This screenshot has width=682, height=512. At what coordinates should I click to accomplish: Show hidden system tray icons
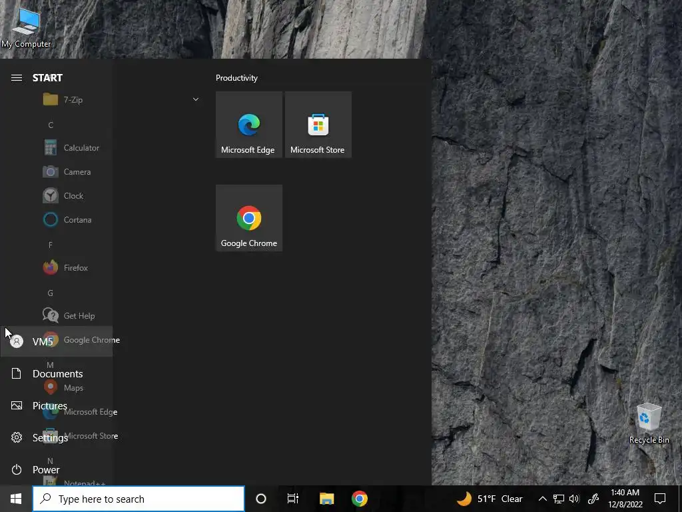[x=542, y=499]
